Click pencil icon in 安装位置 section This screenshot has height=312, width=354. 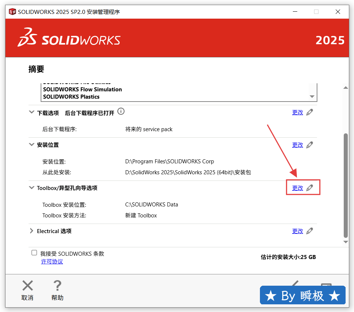click(x=310, y=145)
